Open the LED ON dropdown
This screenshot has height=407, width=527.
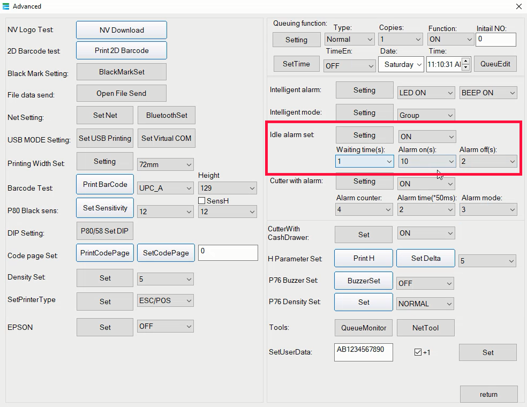[x=426, y=93]
